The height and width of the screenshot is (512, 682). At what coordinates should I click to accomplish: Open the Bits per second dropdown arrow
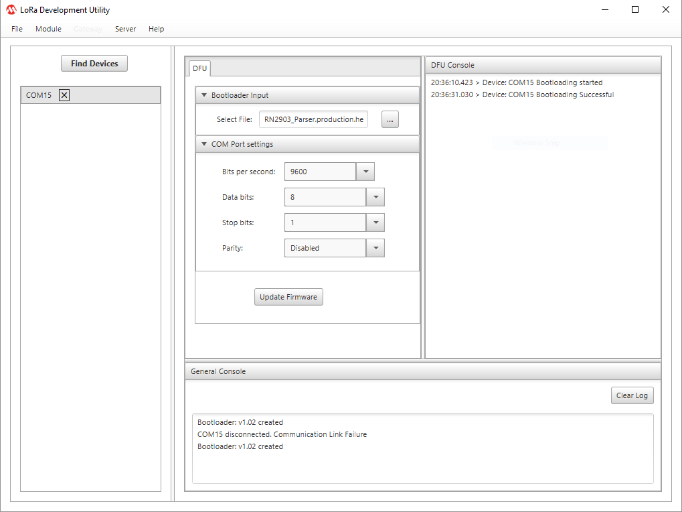tap(365, 172)
